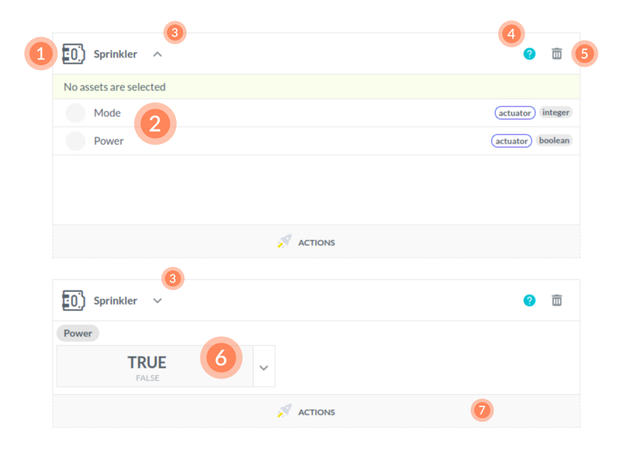
Task: Click ACTIONS label in the top card
Action: pos(316,243)
